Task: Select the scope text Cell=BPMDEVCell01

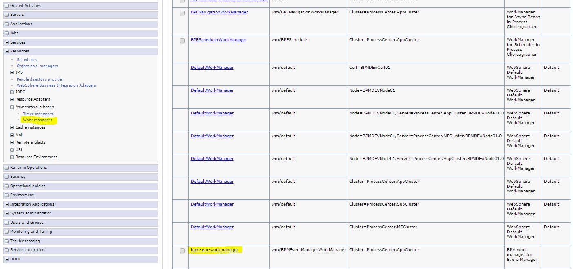Action: 370,68
